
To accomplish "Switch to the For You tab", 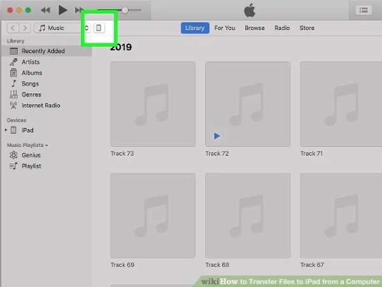I will coord(225,28).
